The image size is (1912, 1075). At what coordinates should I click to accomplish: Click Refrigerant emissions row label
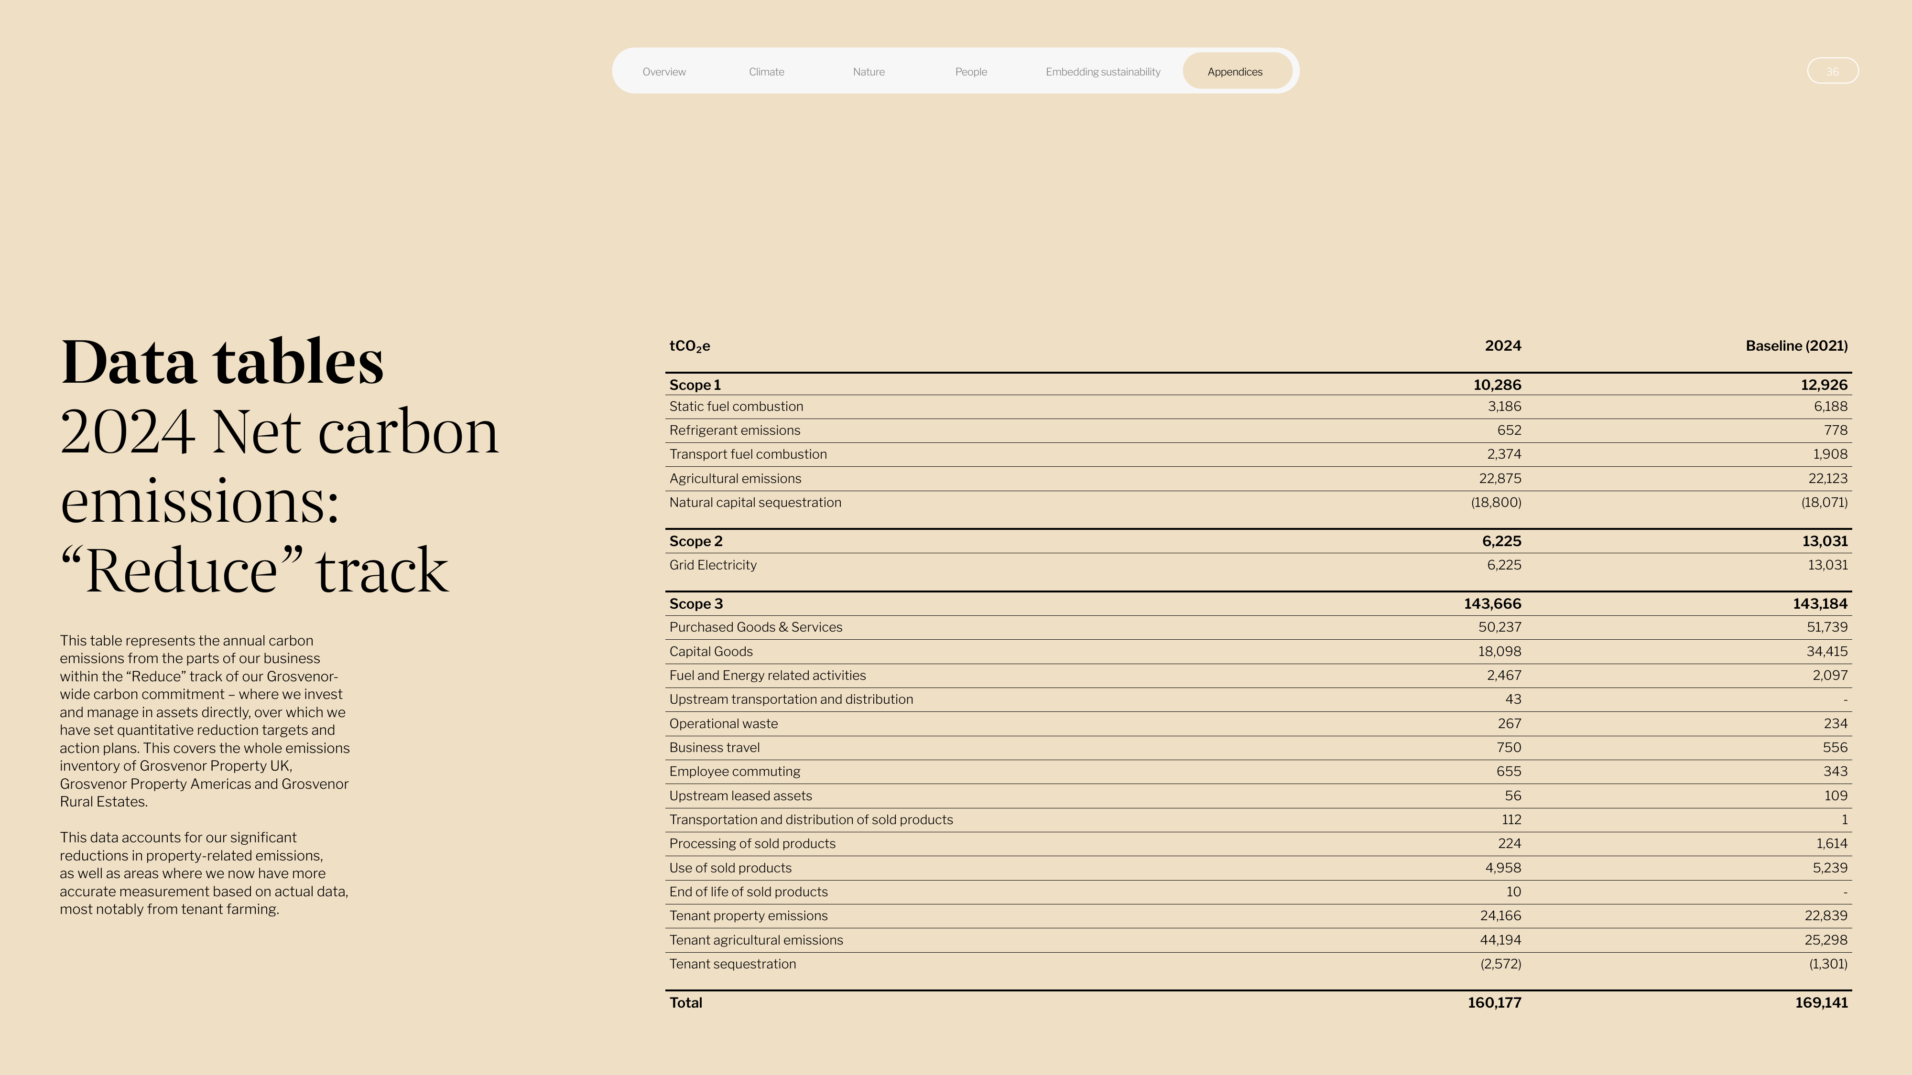[734, 430]
